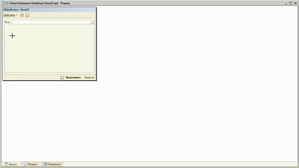Minimize the Форма editor window

coord(286,3)
